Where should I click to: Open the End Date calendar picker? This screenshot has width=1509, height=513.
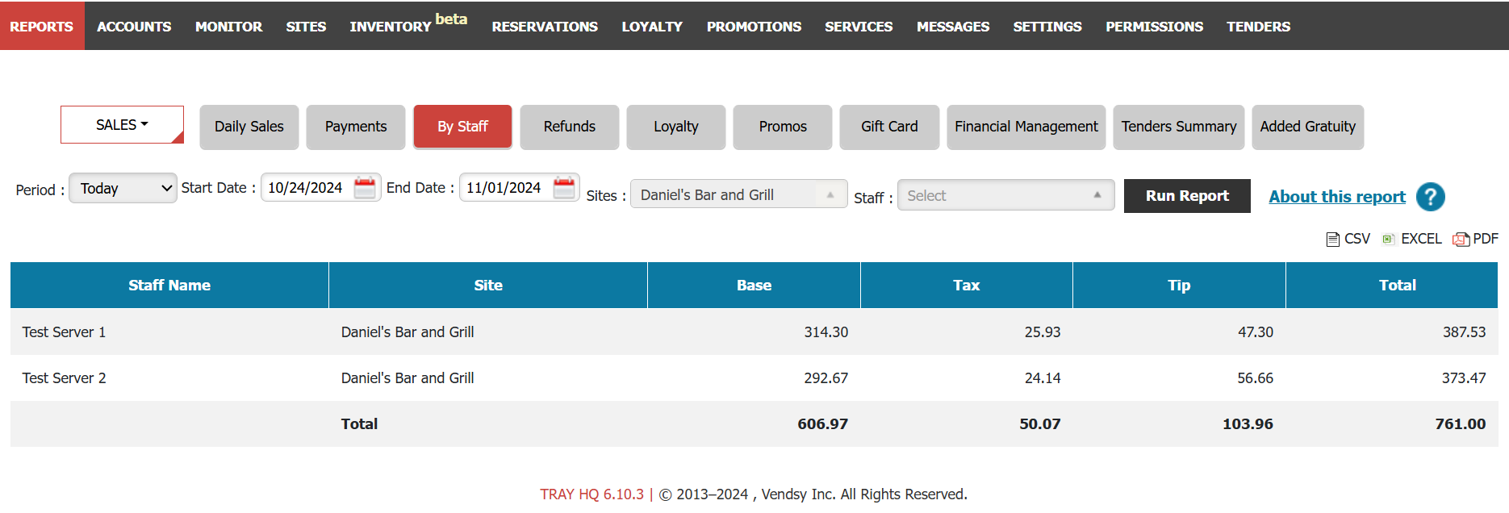click(x=564, y=188)
